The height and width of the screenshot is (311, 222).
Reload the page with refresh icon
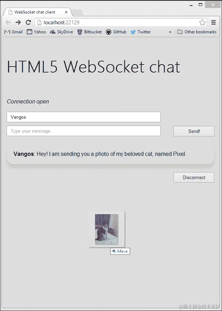click(x=28, y=23)
